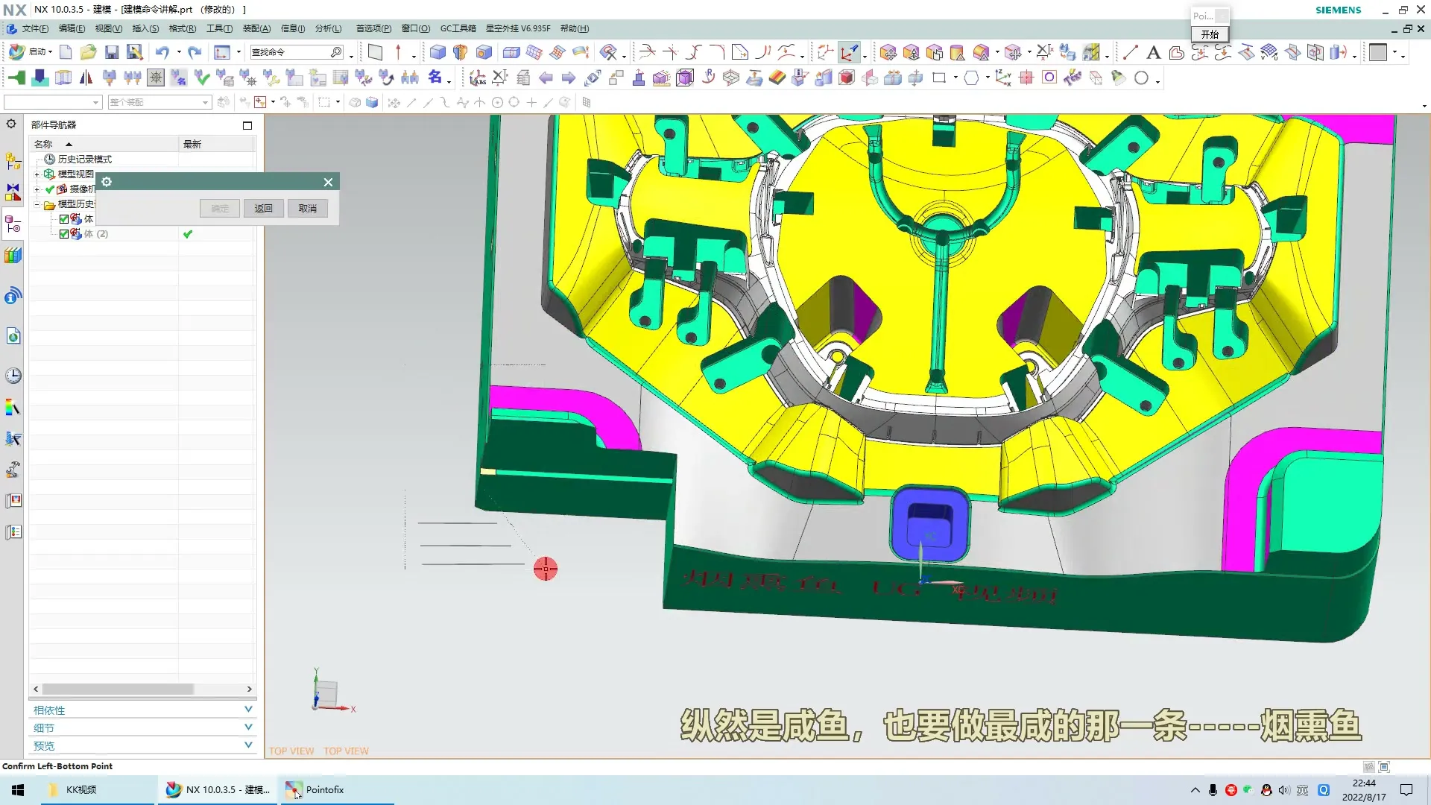Open the History clock sidebar icon

(x=13, y=376)
